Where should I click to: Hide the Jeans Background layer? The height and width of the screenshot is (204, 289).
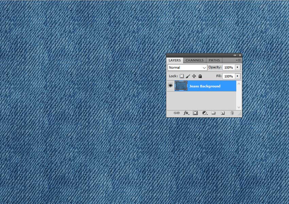(170, 86)
